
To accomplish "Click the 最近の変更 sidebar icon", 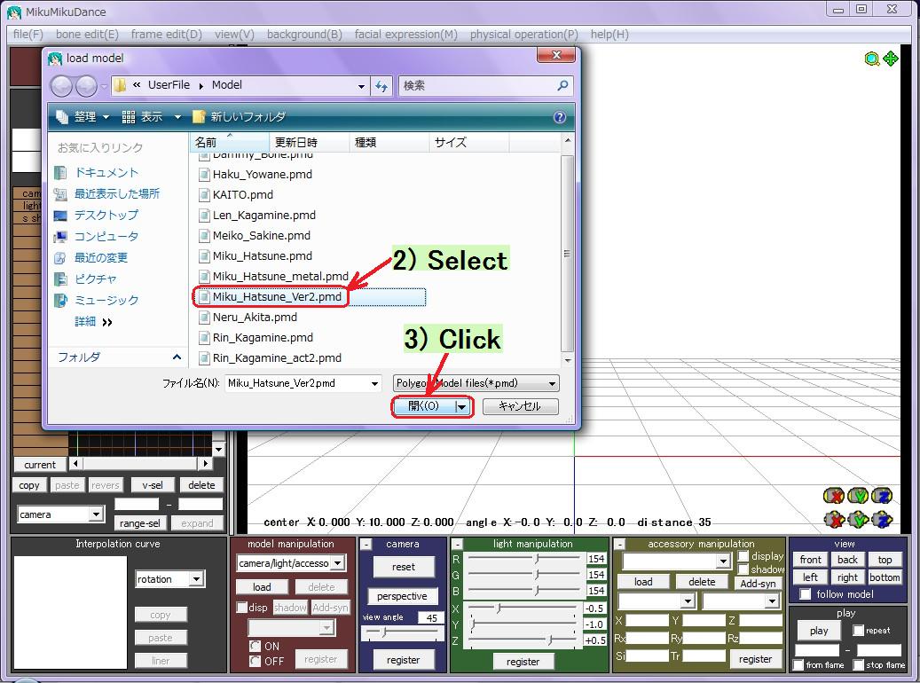I will click(x=60, y=257).
